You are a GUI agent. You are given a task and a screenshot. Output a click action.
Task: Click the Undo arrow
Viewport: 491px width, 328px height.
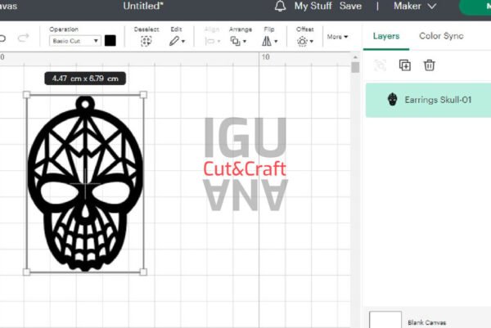(3, 38)
